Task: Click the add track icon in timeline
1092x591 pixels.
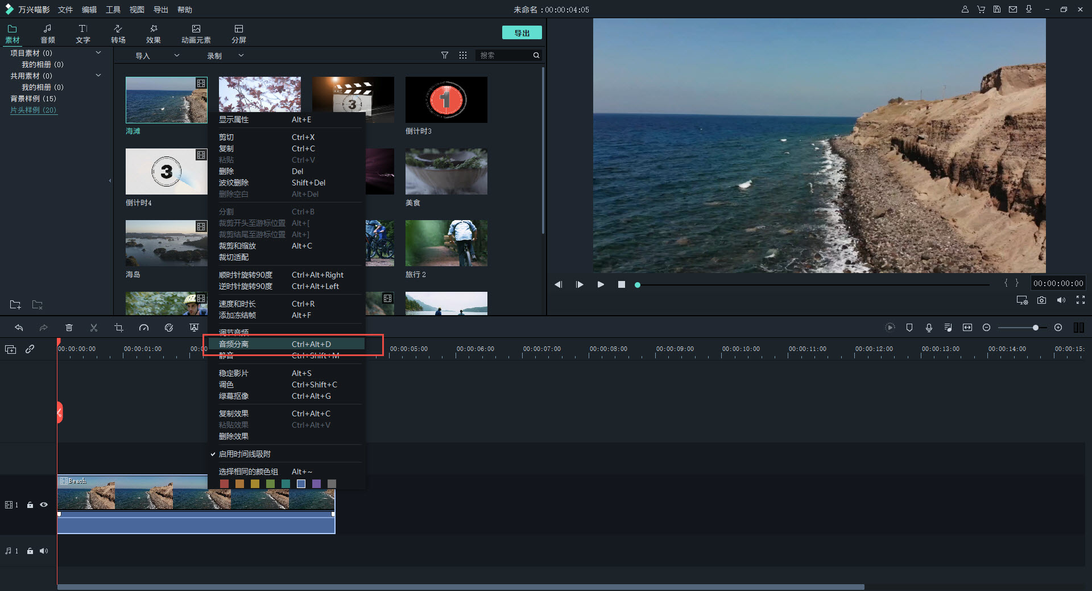Action: coord(11,349)
